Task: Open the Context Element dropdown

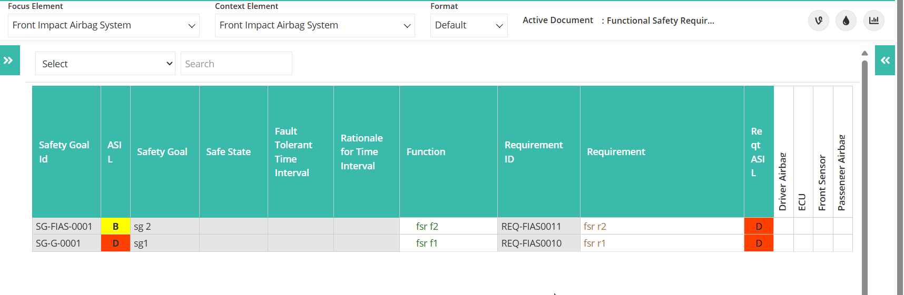Action: coord(315,25)
